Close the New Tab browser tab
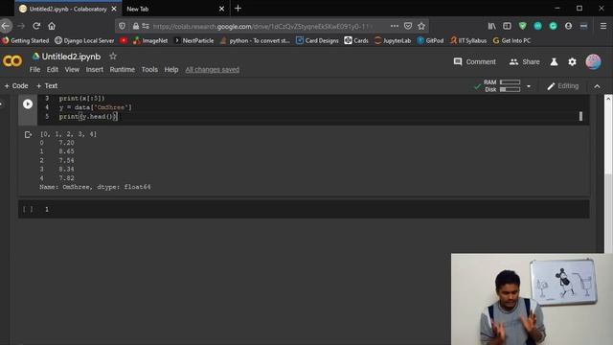The width and height of the screenshot is (613, 345). (x=221, y=9)
